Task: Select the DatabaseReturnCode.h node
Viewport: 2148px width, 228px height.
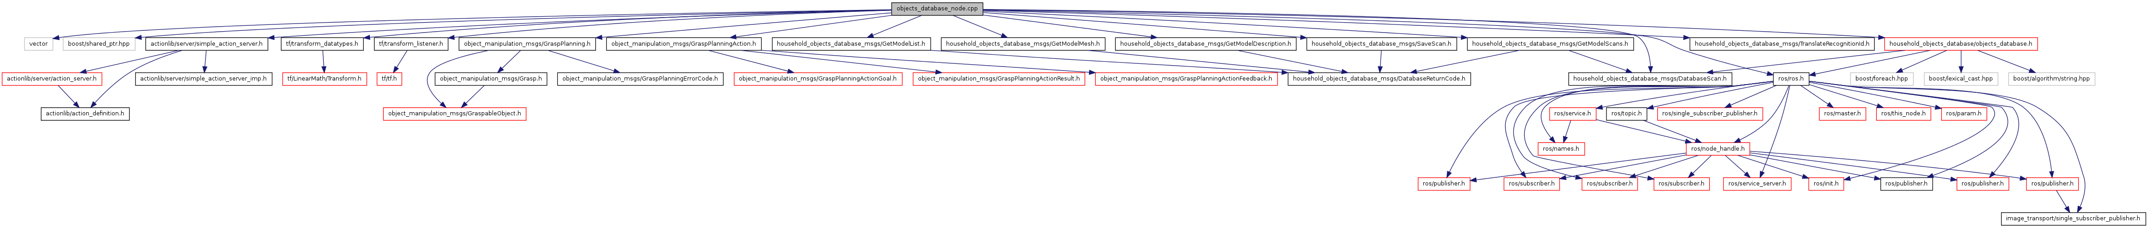Action: pos(1377,78)
